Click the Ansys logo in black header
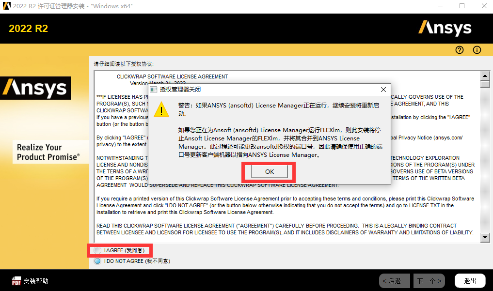This screenshot has height=291, width=493. 445,28
